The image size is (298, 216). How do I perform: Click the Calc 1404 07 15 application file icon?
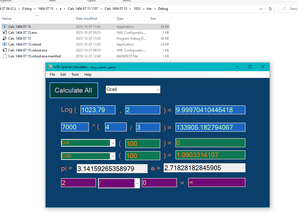[5, 27]
